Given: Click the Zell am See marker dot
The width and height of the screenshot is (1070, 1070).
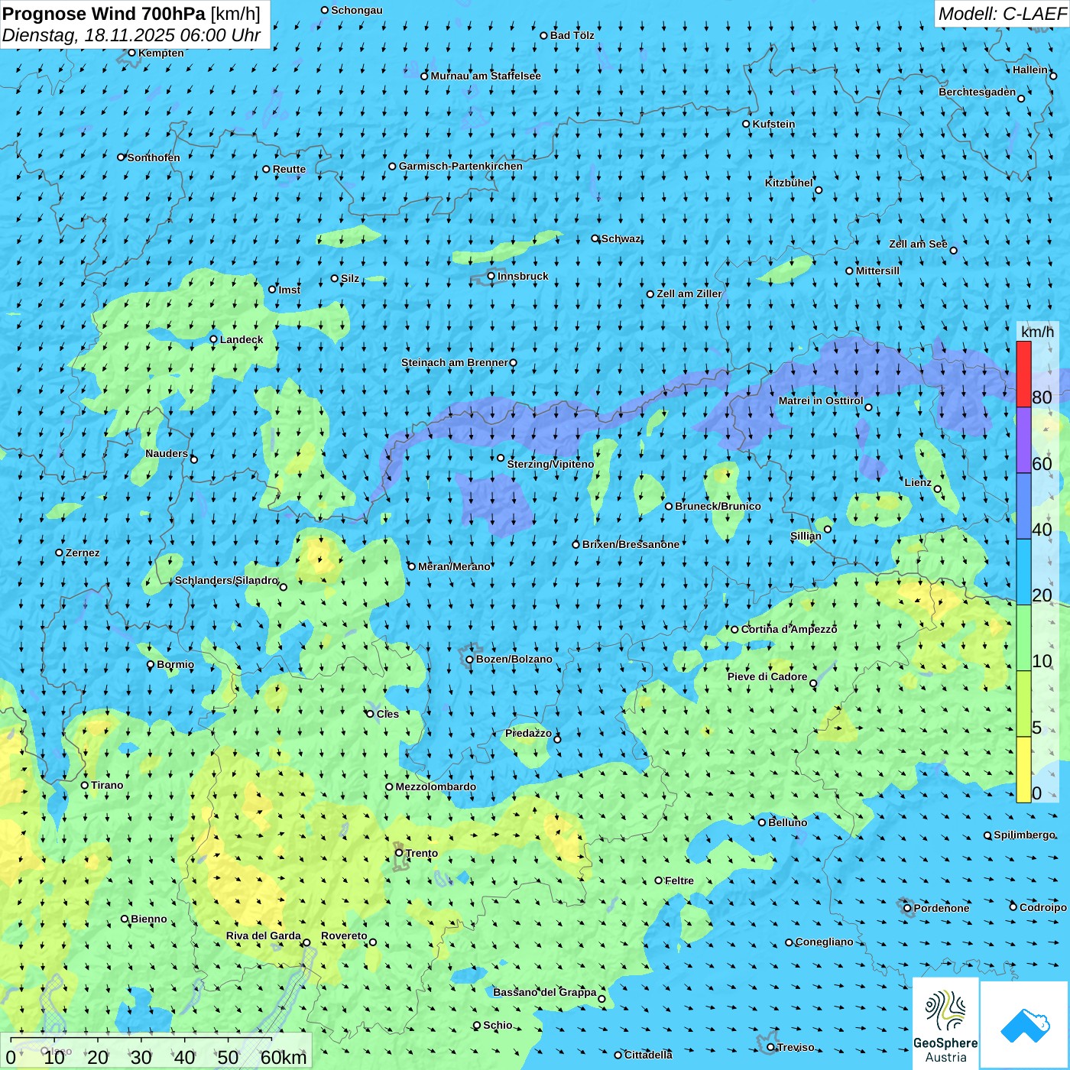Looking at the screenshot, I should [953, 250].
